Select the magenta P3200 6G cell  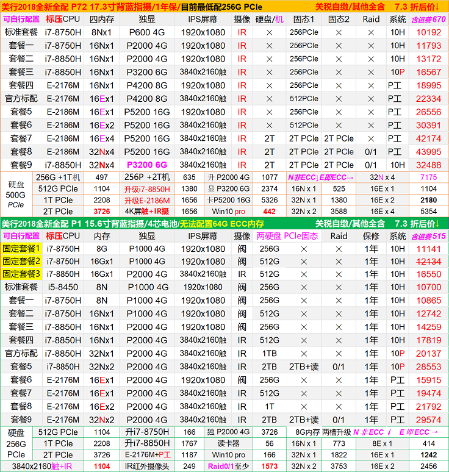146,165
